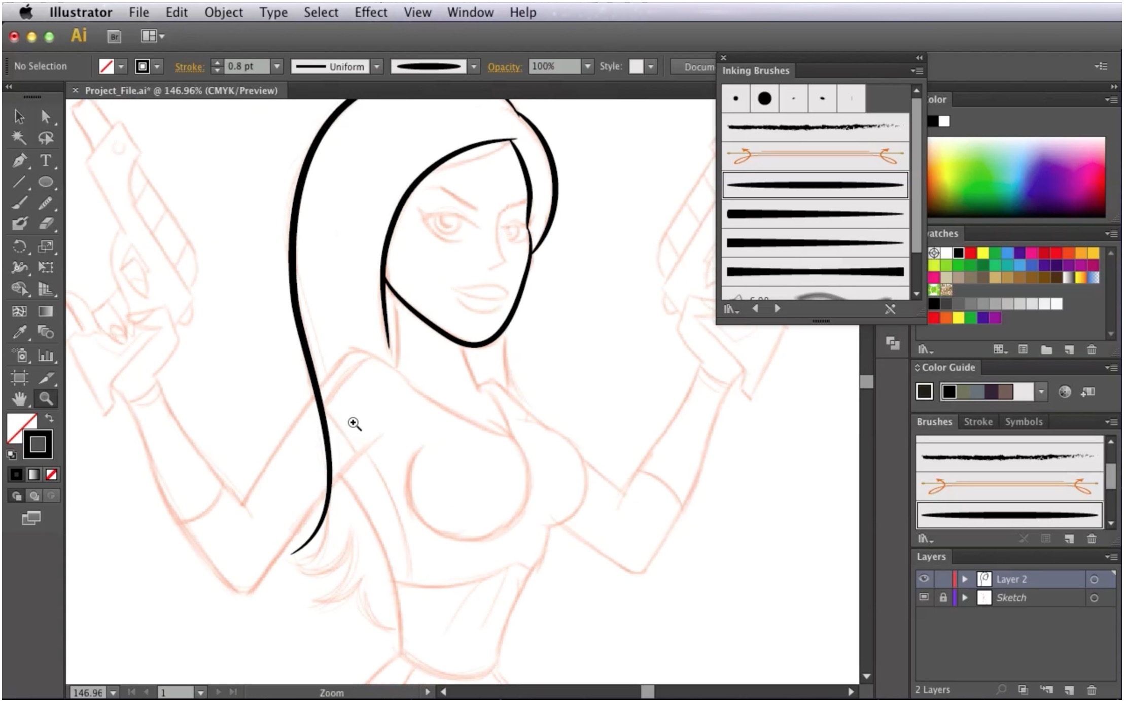Expand the Stroke dropdown in toolbar
This screenshot has width=1126, height=701.
277,66
